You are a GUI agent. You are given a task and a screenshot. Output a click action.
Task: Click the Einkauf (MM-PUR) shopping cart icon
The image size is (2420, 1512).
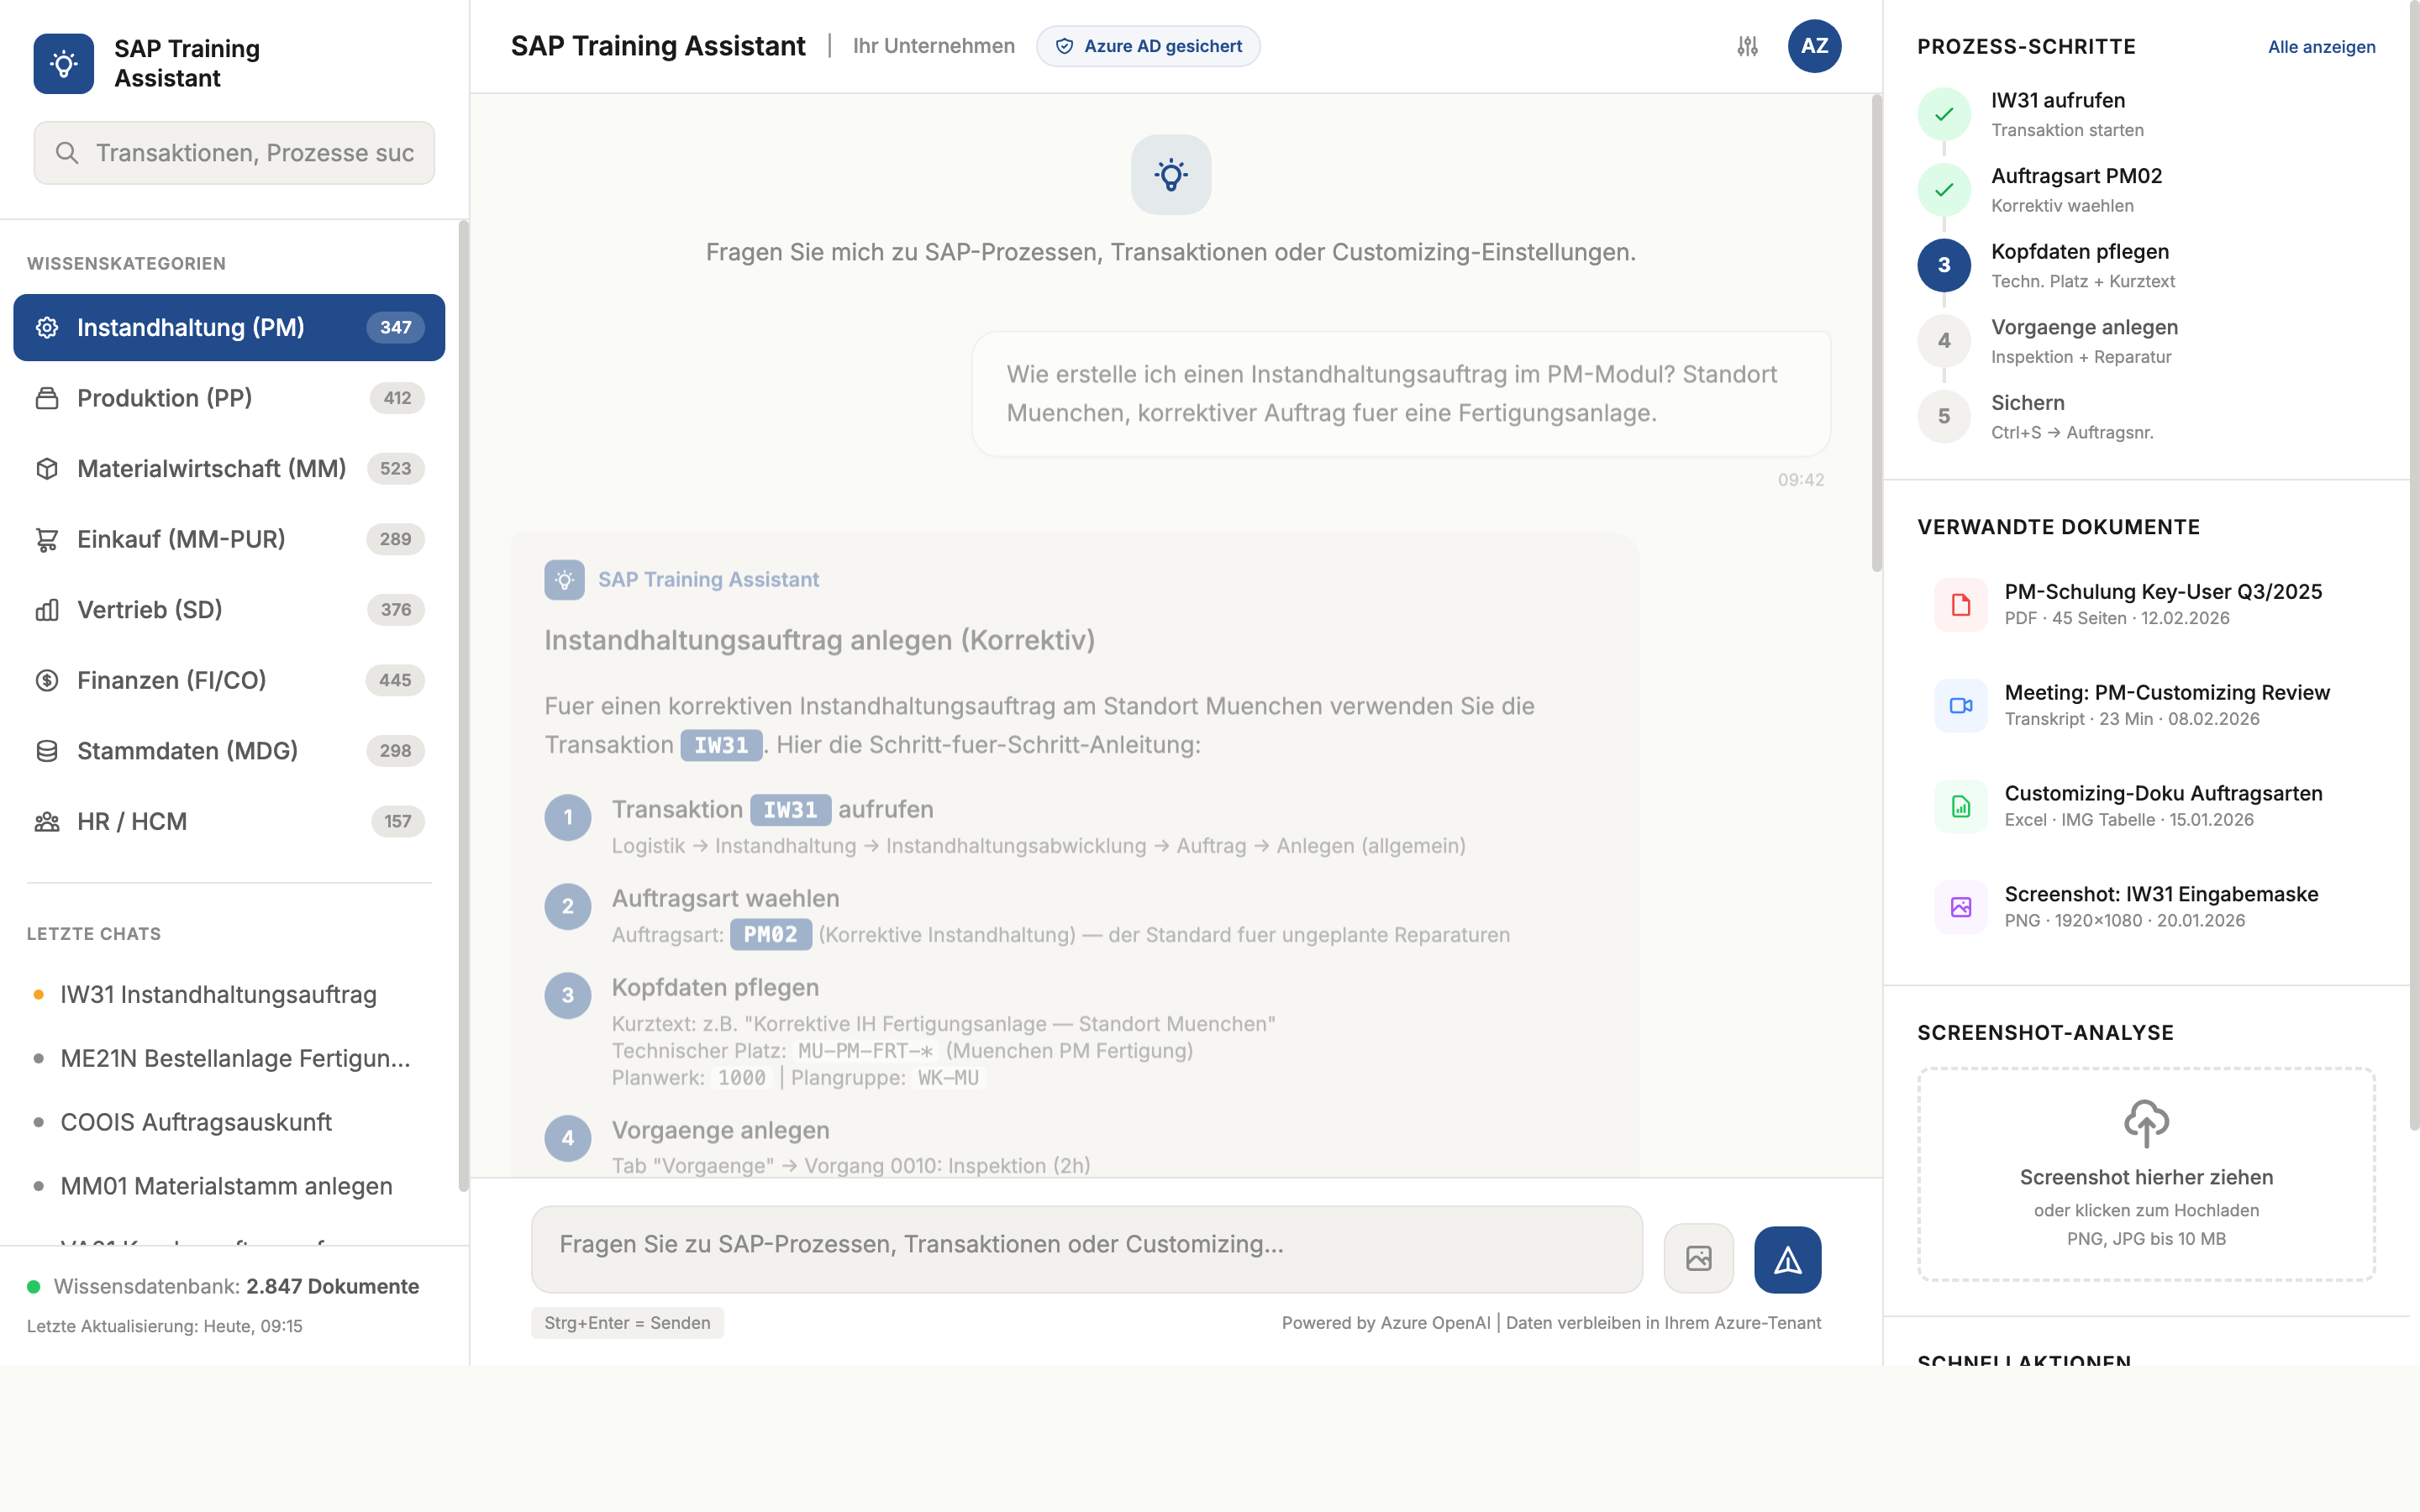[46, 539]
